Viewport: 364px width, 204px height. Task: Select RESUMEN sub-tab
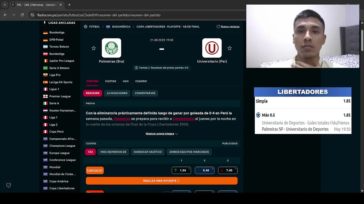point(93,93)
